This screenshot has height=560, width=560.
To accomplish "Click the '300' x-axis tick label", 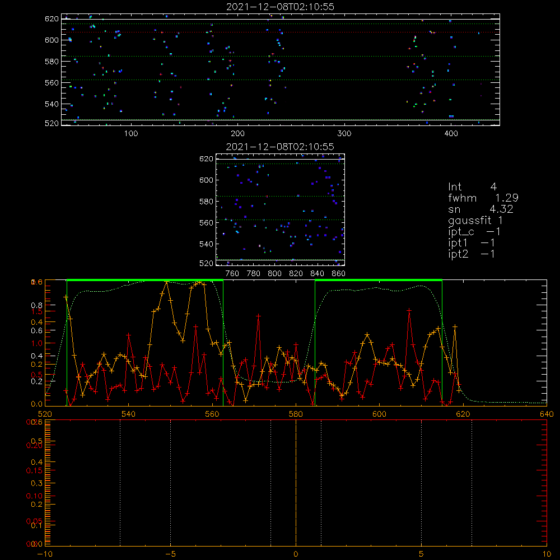I will coord(344,134).
